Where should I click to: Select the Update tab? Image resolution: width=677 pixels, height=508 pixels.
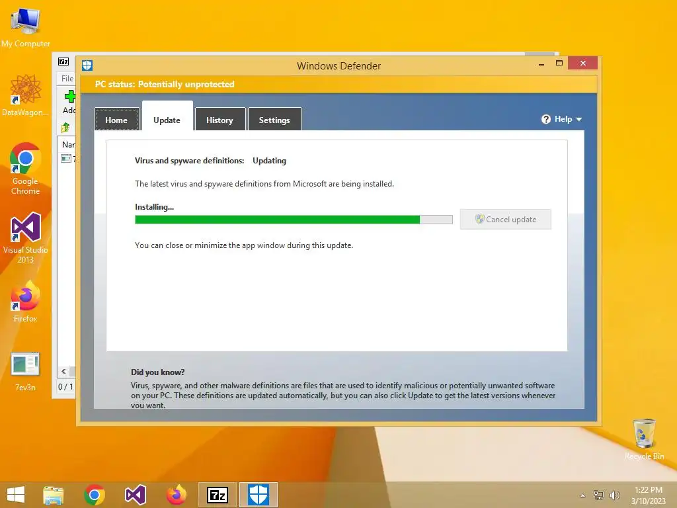(x=167, y=120)
